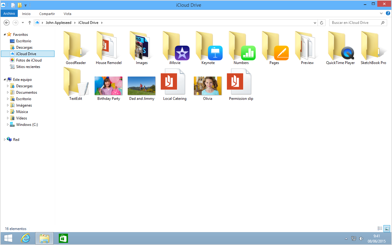Viewport: 392px width, 245px height.
Task: Switch to the Inicio tab
Action: (x=26, y=13)
